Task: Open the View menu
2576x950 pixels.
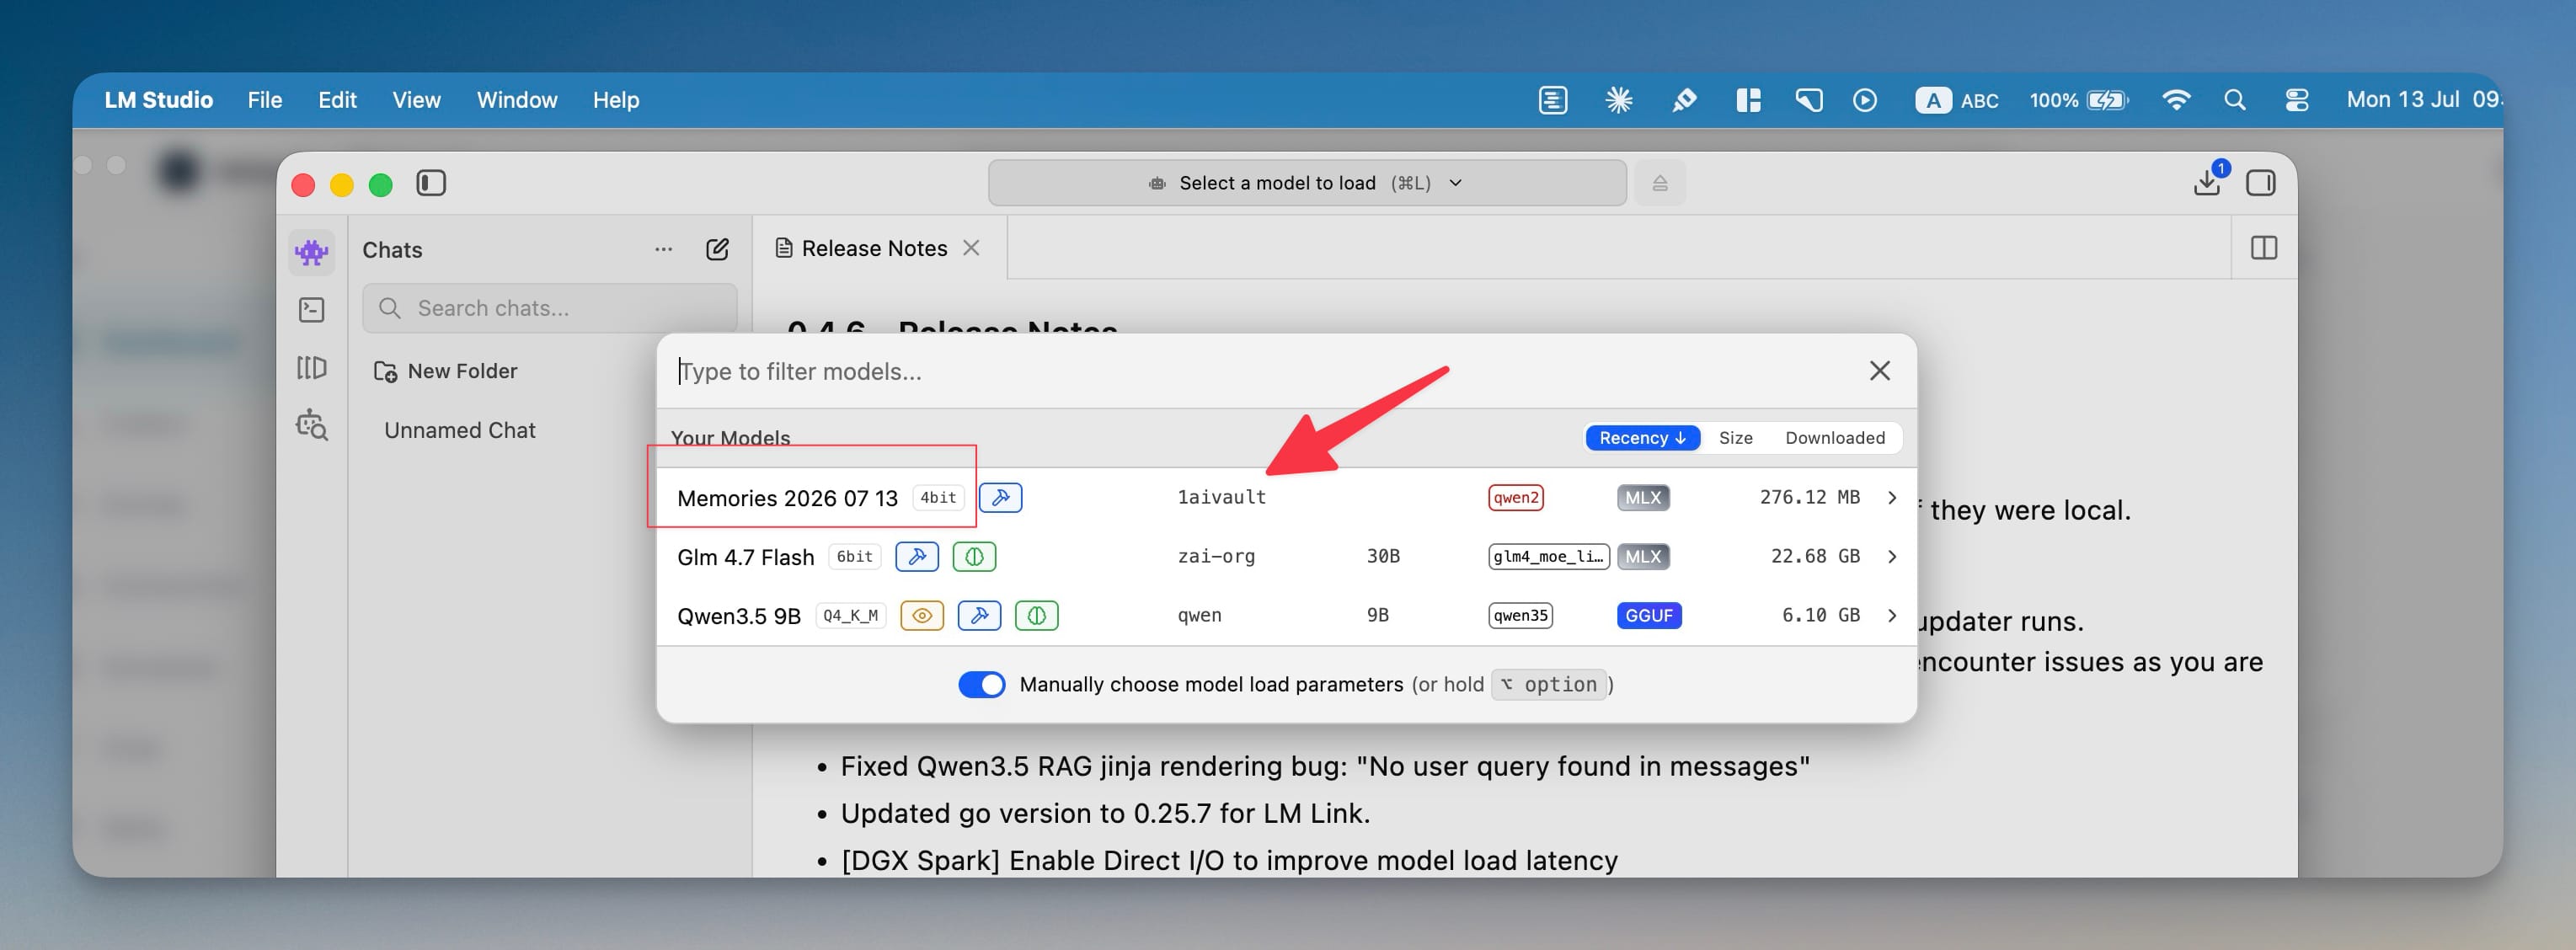Action: [416, 100]
